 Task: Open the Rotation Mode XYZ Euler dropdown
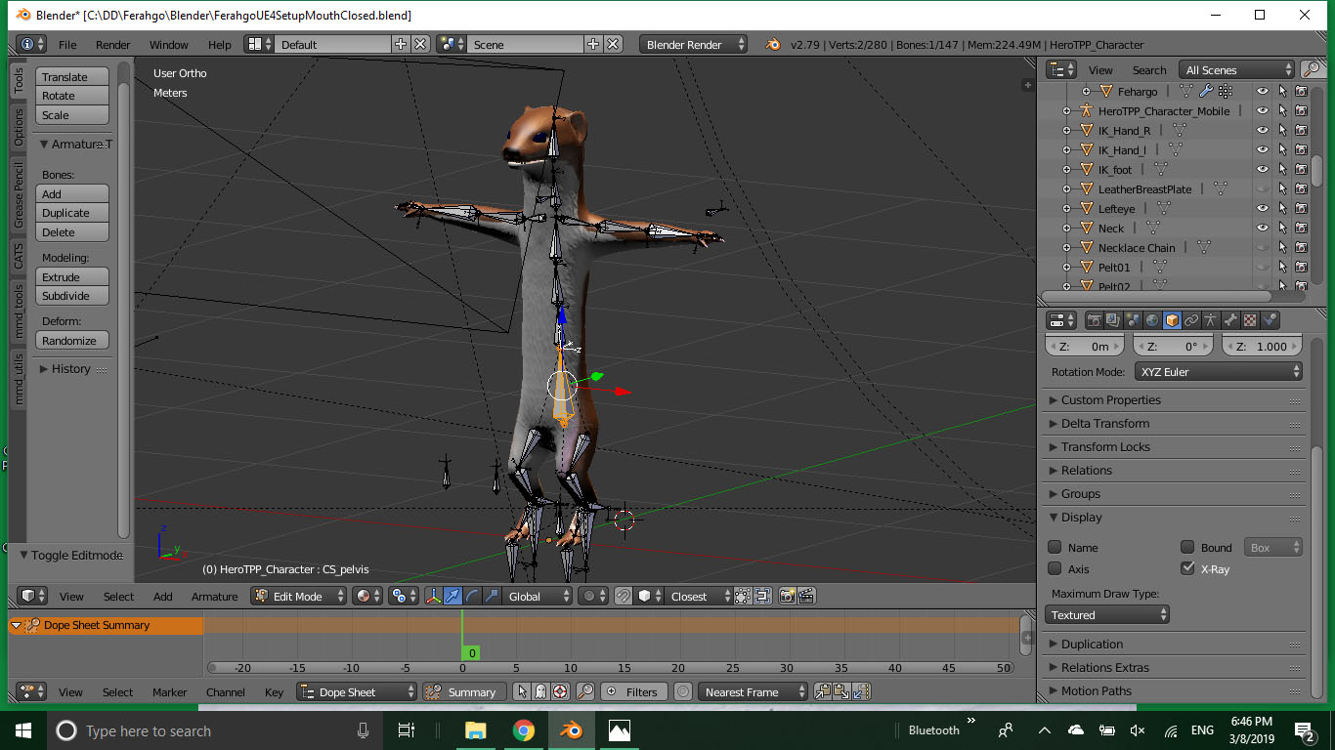(x=1219, y=372)
